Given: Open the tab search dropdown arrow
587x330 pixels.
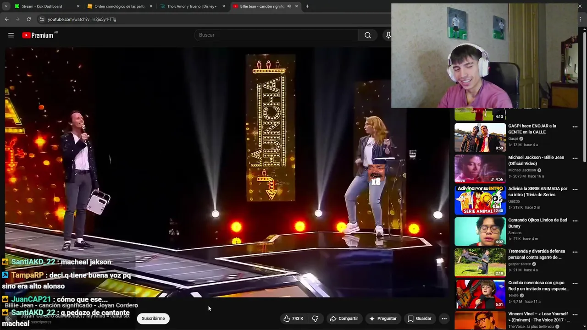Looking at the screenshot, I should click(x=6, y=6).
